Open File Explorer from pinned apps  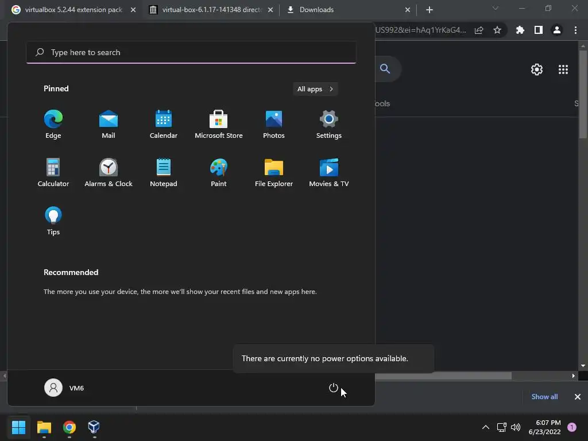point(274,173)
